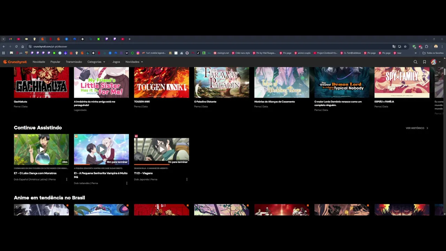The image size is (446, 251).
Task: Play the Pequena Senhorita Vampira episode thumbnail
Action: (x=101, y=150)
